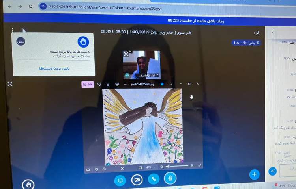Fit the image to window in Photos
The height and width of the screenshot is (189, 296).
point(140,167)
